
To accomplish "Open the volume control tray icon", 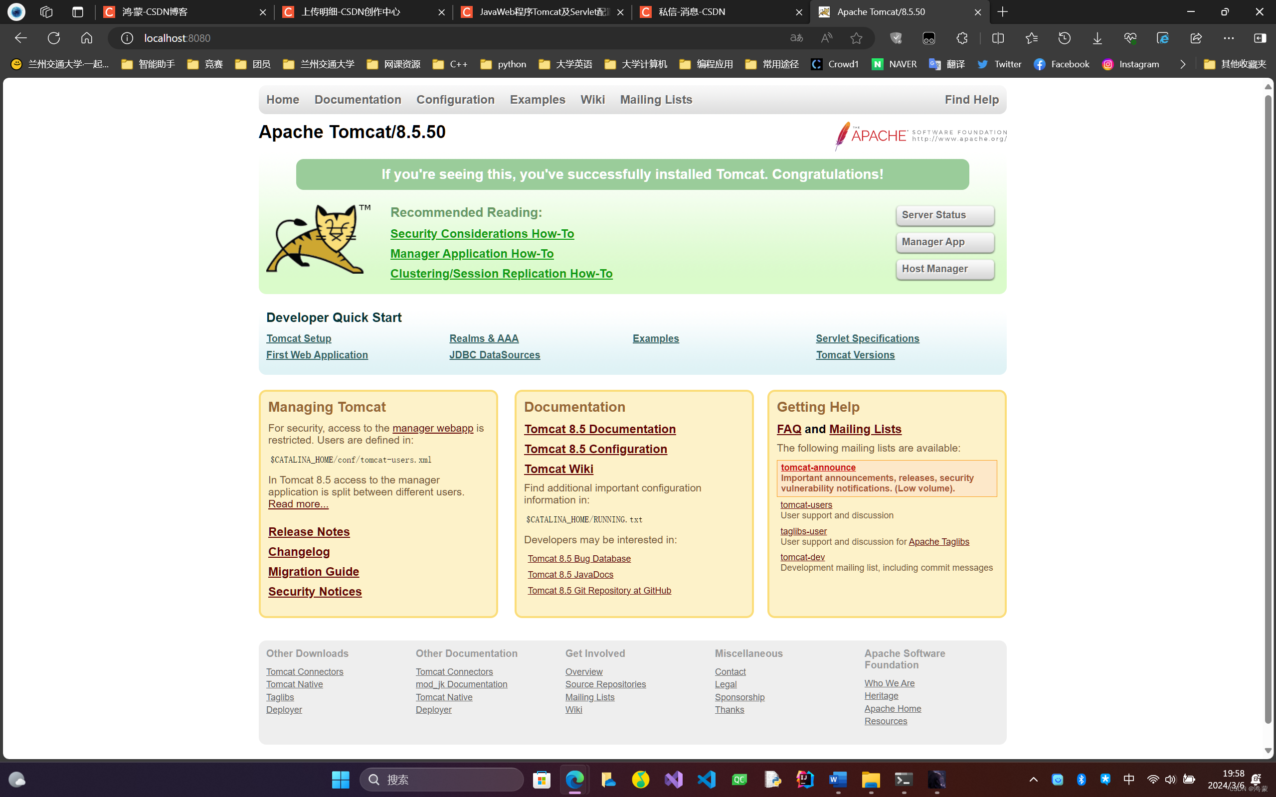I will pyautogui.click(x=1171, y=779).
